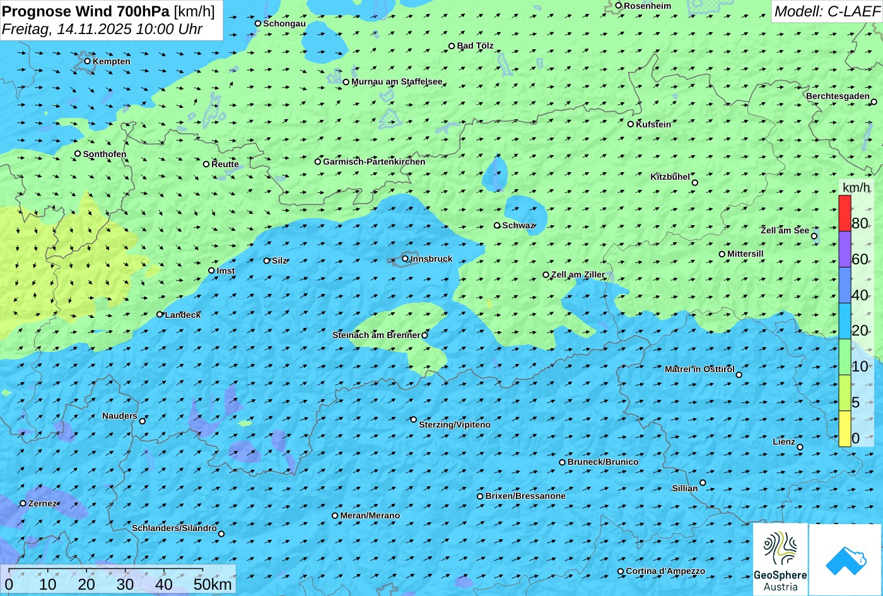Click the Schwaz marker dot
Viewport: 883px width, 596px height.
497,225
